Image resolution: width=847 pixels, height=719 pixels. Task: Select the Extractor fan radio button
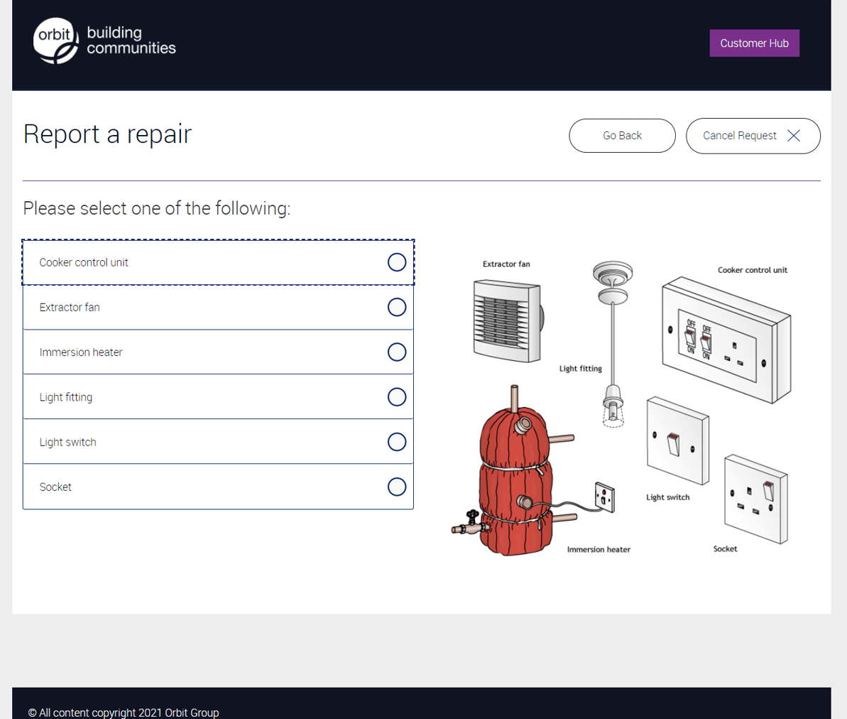click(397, 307)
